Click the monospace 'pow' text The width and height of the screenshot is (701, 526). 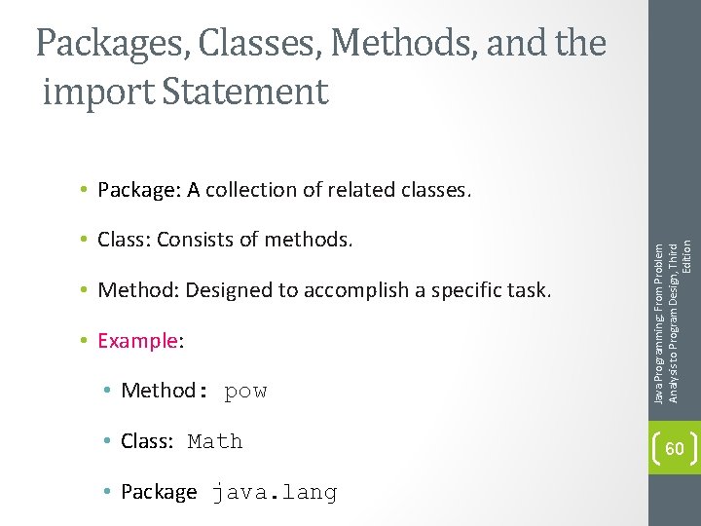click(245, 392)
